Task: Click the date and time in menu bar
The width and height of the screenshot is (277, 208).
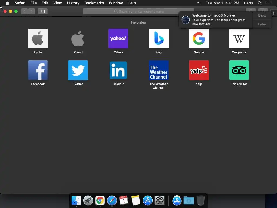Action: pos(222,3)
